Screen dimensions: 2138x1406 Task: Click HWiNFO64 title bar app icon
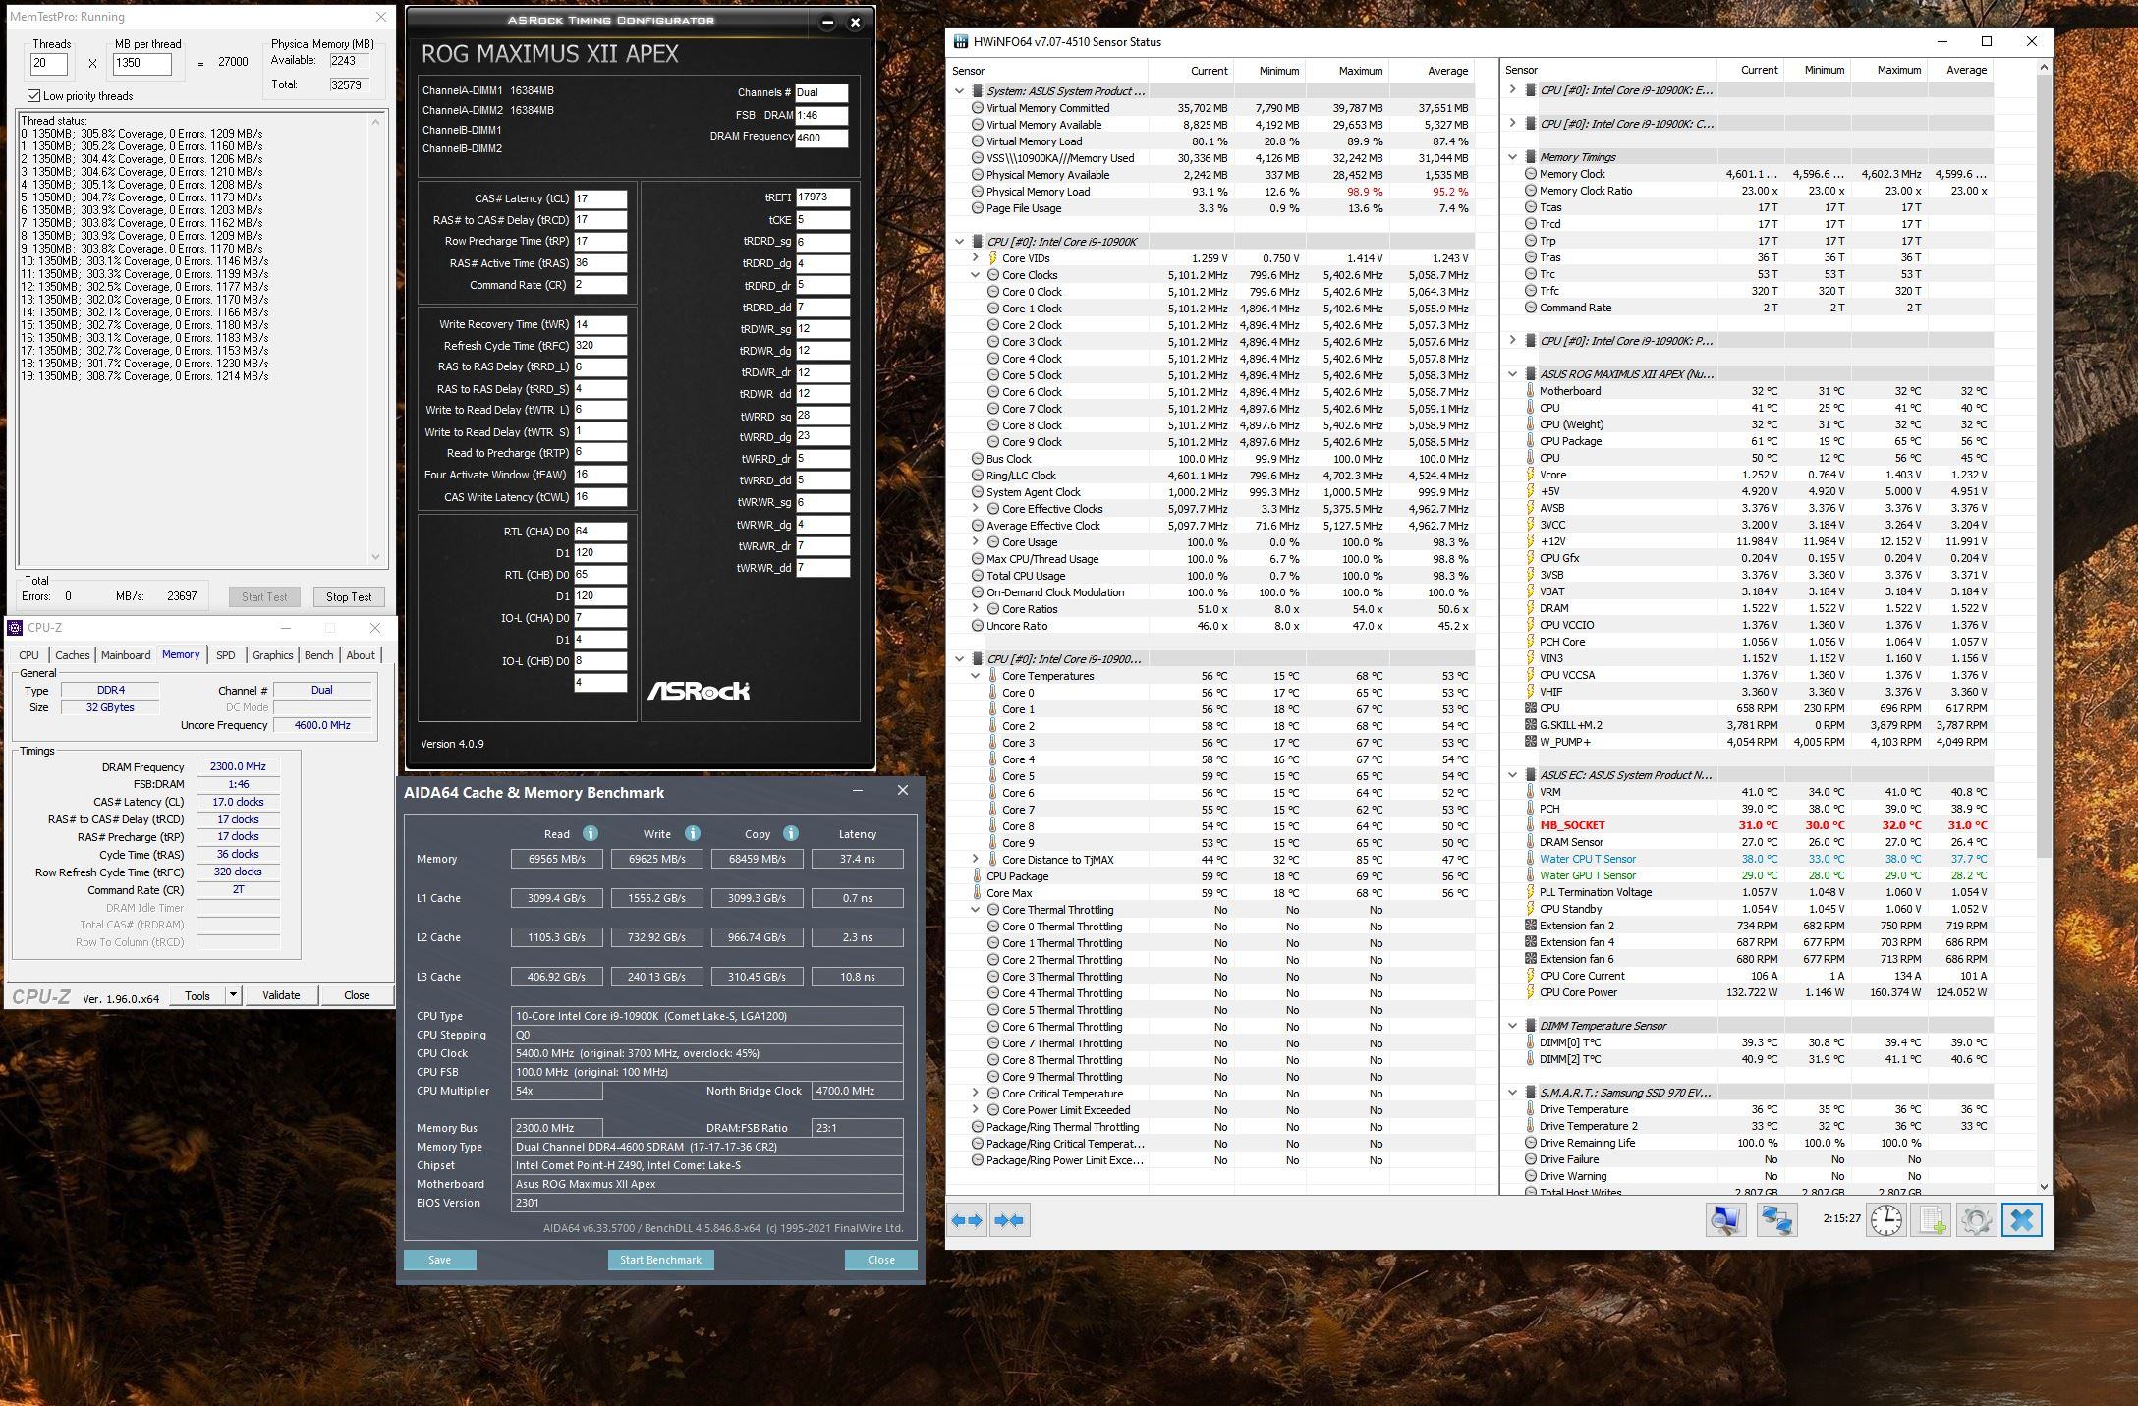point(961,42)
